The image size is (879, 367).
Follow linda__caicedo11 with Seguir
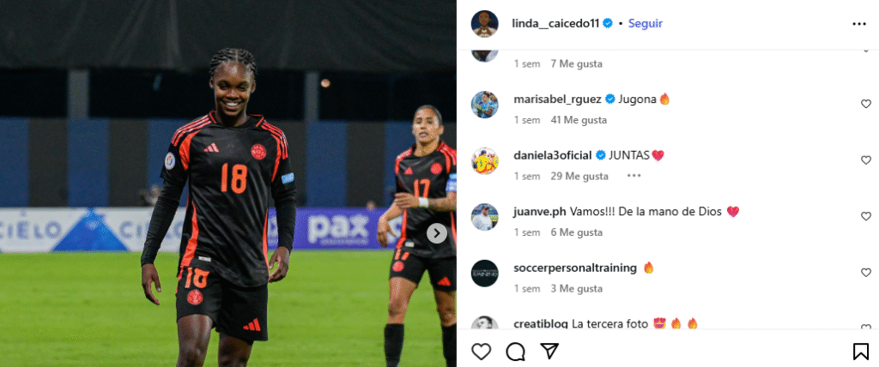tap(646, 23)
